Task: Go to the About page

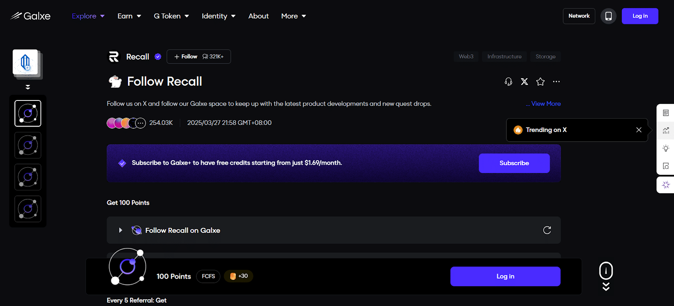Action: [x=258, y=16]
